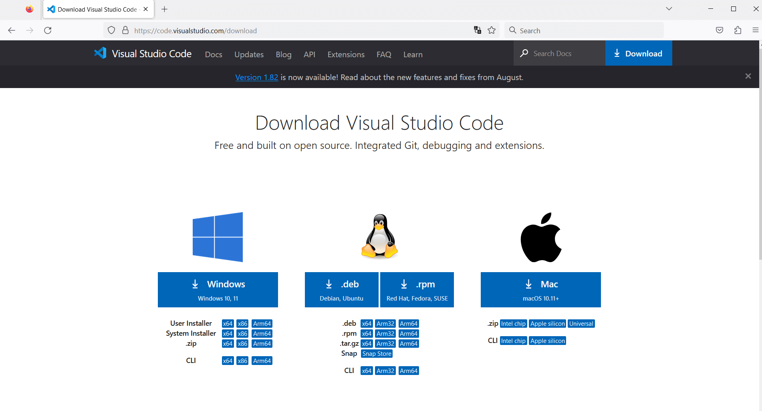Open a new browser tab
Image resolution: width=762 pixels, height=411 pixels.
[164, 9]
